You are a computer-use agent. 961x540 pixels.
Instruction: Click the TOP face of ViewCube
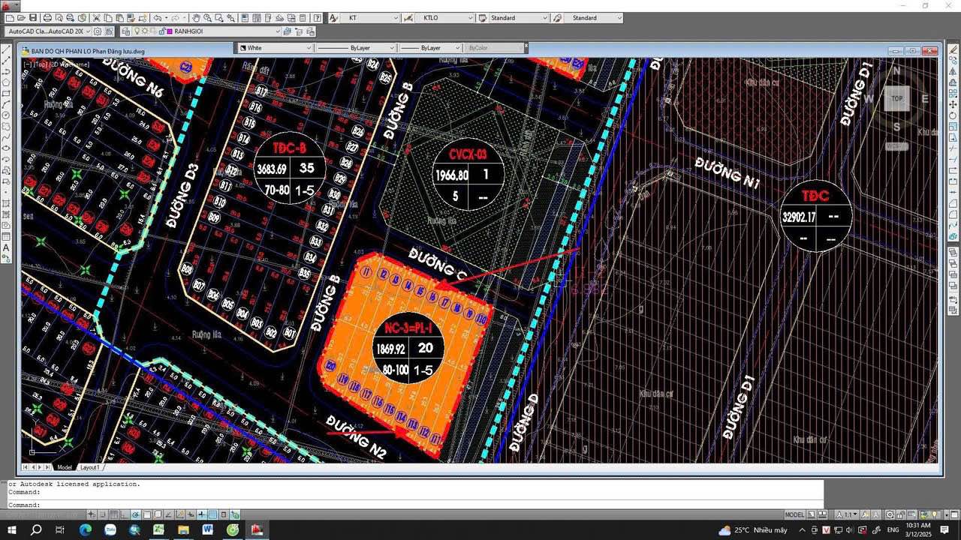[896, 98]
